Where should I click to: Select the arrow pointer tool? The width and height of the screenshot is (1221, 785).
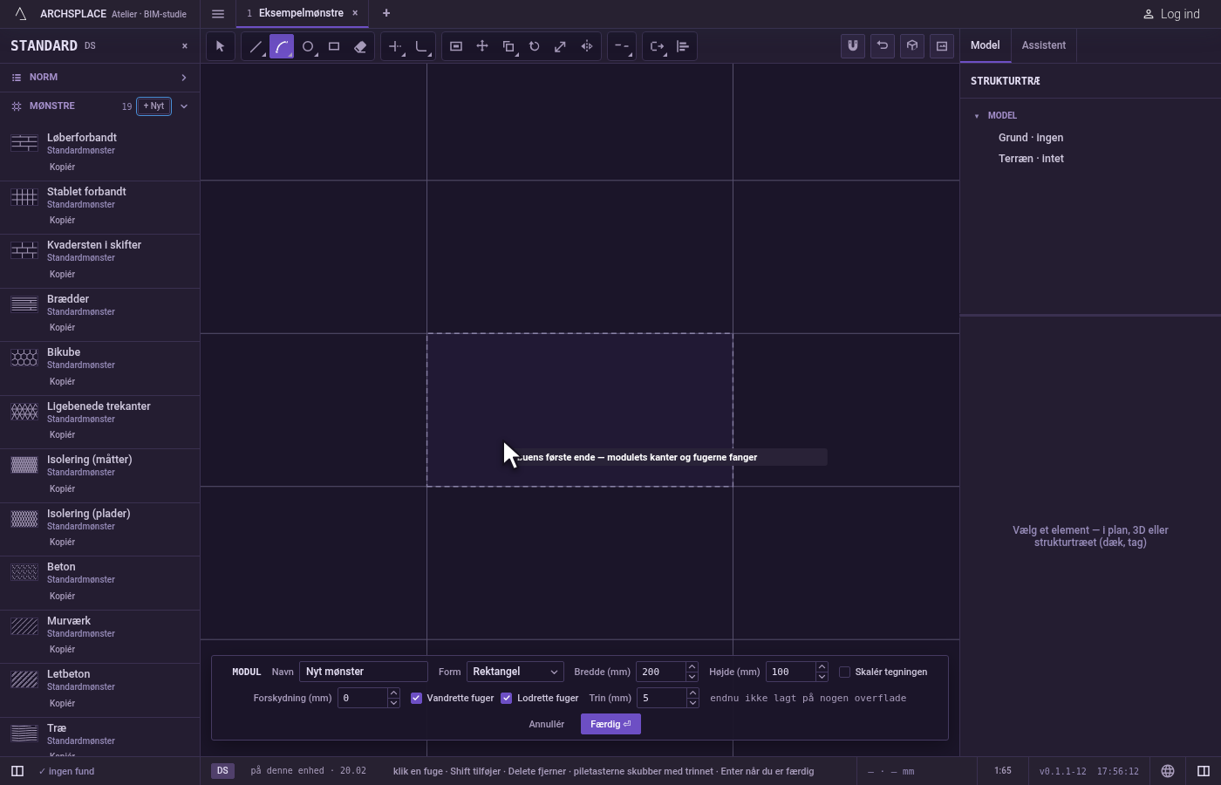click(220, 46)
